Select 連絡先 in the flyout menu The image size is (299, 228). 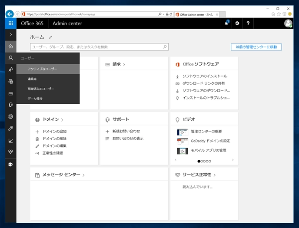(x=48, y=79)
